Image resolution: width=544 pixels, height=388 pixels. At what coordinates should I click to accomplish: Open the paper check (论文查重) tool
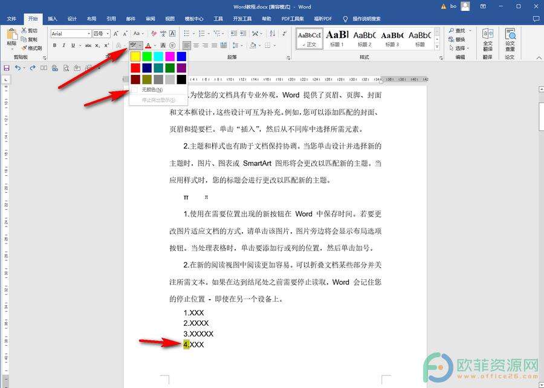point(510,40)
